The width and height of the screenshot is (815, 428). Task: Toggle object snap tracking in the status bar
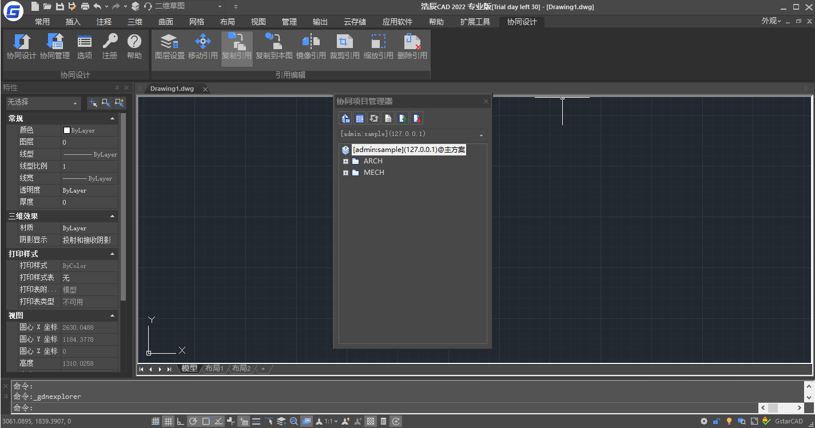click(218, 421)
